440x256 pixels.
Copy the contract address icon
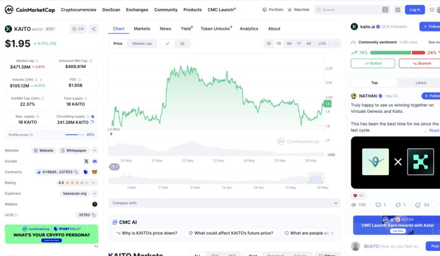pyautogui.click(x=76, y=172)
